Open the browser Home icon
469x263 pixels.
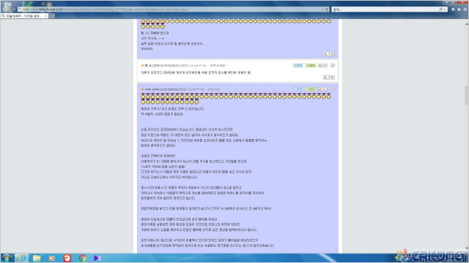click(453, 9)
